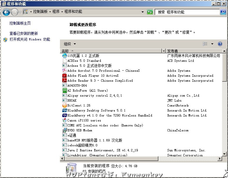Open help with the blue question mark
228x178 pixels.
[220, 44]
